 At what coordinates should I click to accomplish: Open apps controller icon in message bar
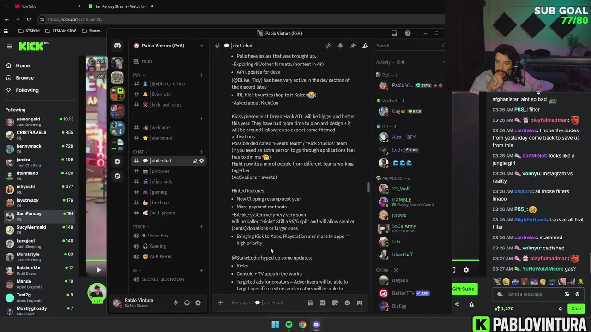[359, 303]
